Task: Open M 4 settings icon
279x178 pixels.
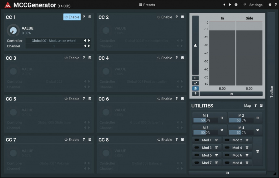Action: click(258, 130)
